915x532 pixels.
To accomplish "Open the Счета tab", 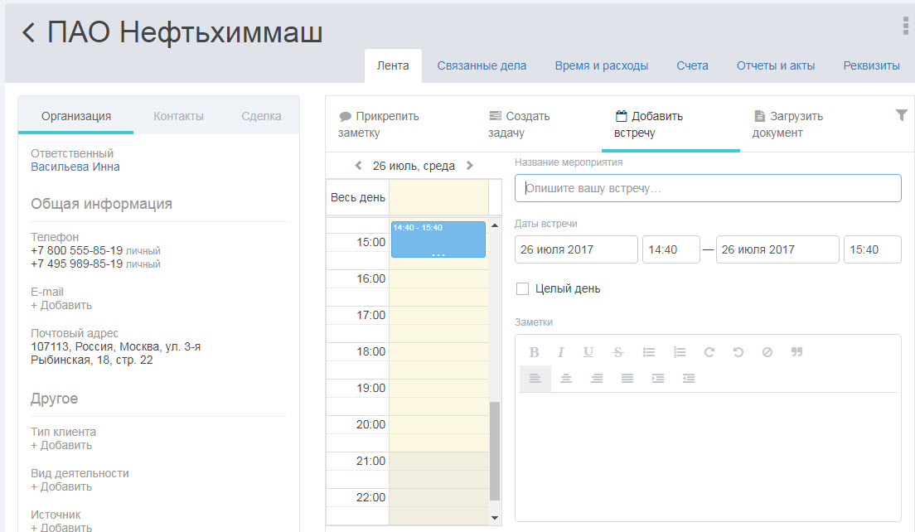I will click(x=693, y=66).
